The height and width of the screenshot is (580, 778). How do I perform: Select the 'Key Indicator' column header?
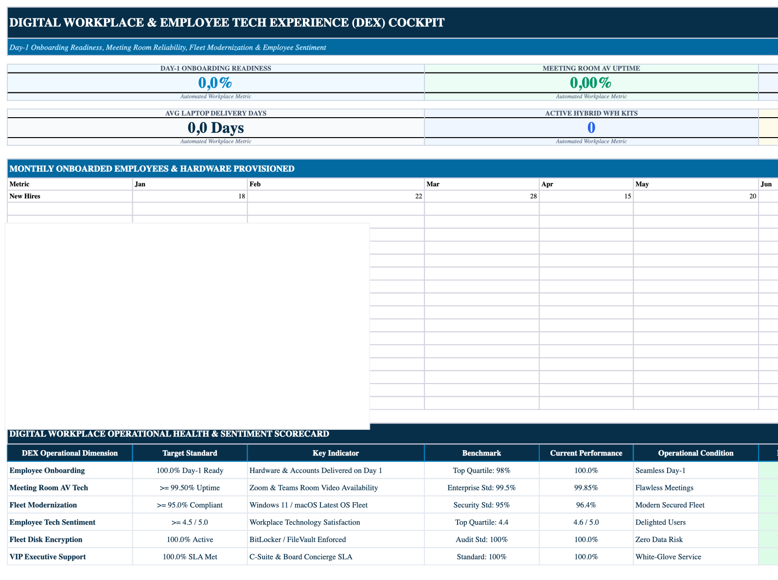point(336,453)
